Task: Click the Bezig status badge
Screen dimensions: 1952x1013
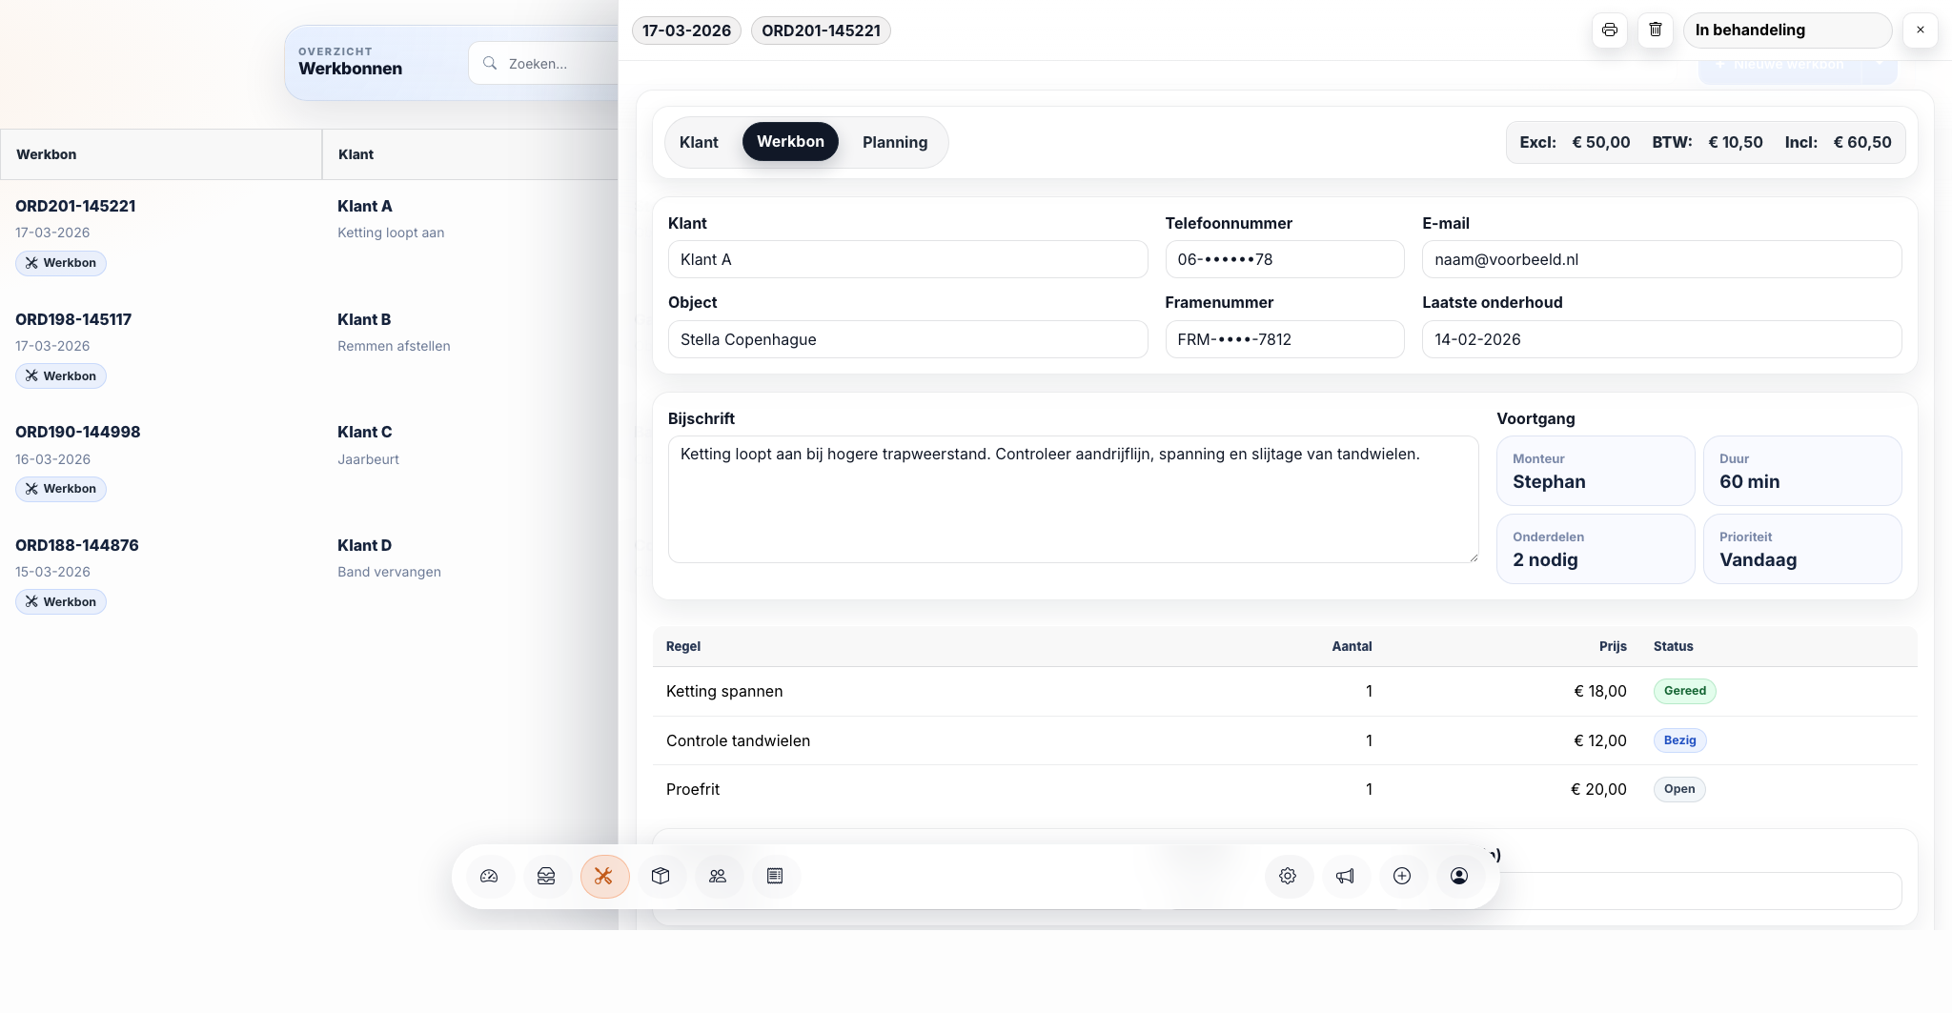Action: click(1680, 740)
